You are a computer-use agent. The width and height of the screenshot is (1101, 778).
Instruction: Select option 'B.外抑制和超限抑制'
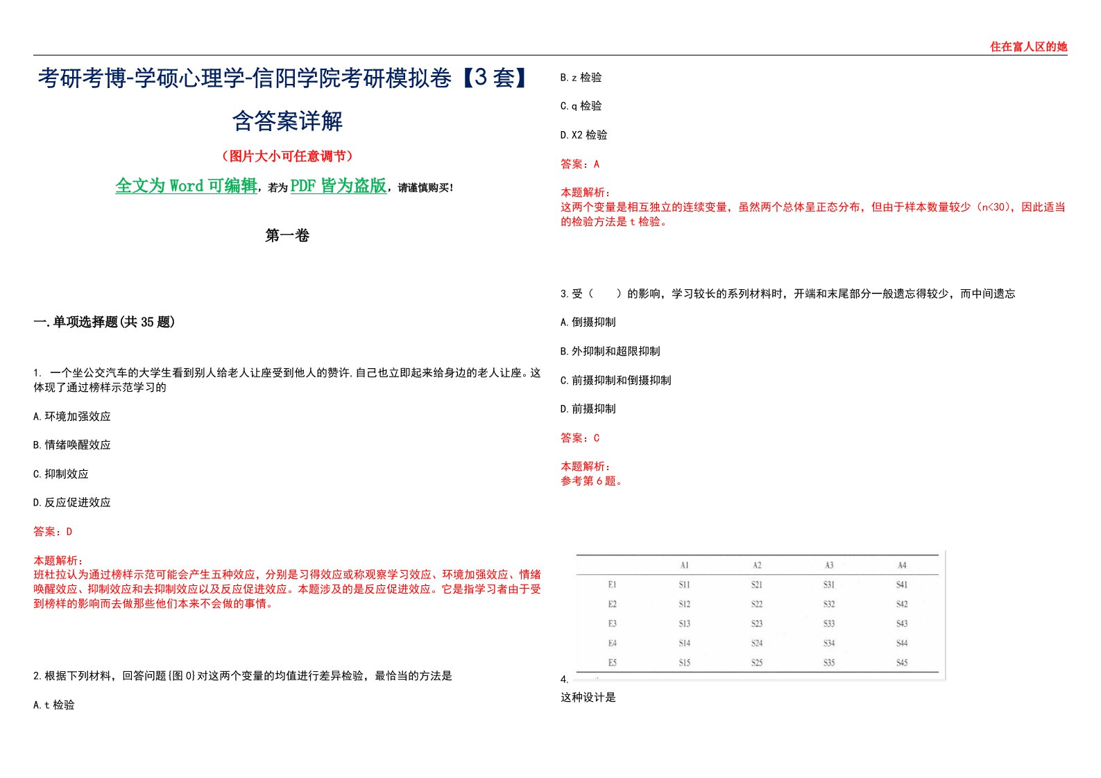611,352
